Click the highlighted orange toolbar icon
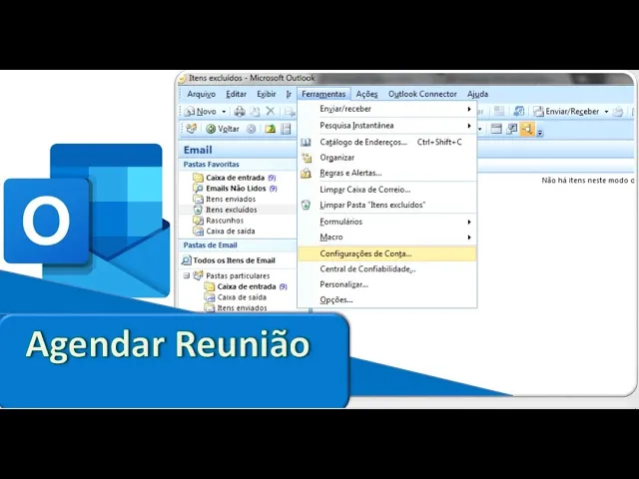 click(527, 129)
